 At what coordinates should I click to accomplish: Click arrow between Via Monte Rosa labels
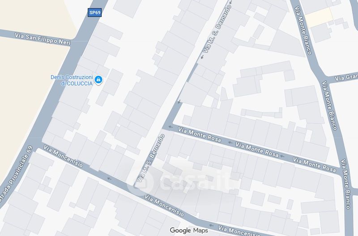[230, 142]
